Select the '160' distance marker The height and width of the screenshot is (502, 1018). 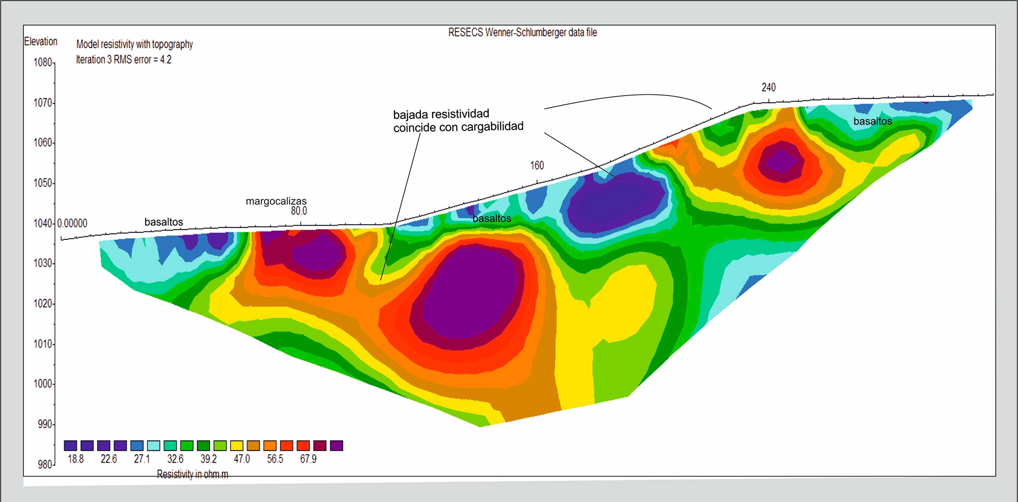(x=537, y=166)
